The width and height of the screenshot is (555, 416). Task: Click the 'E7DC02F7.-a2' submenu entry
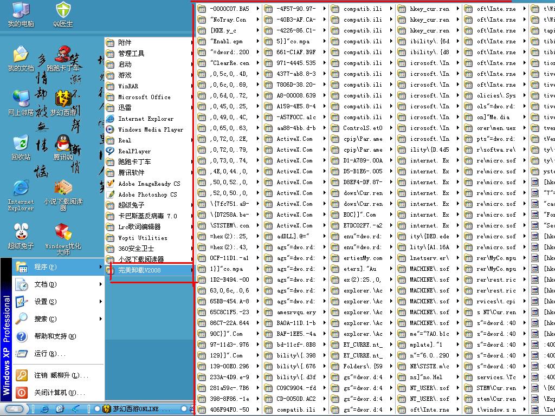coord(362,225)
